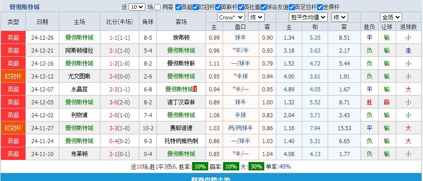The image size is (423, 181).
Task: Open the Crow* bookmaker dropdown
Action: click(231, 18)
